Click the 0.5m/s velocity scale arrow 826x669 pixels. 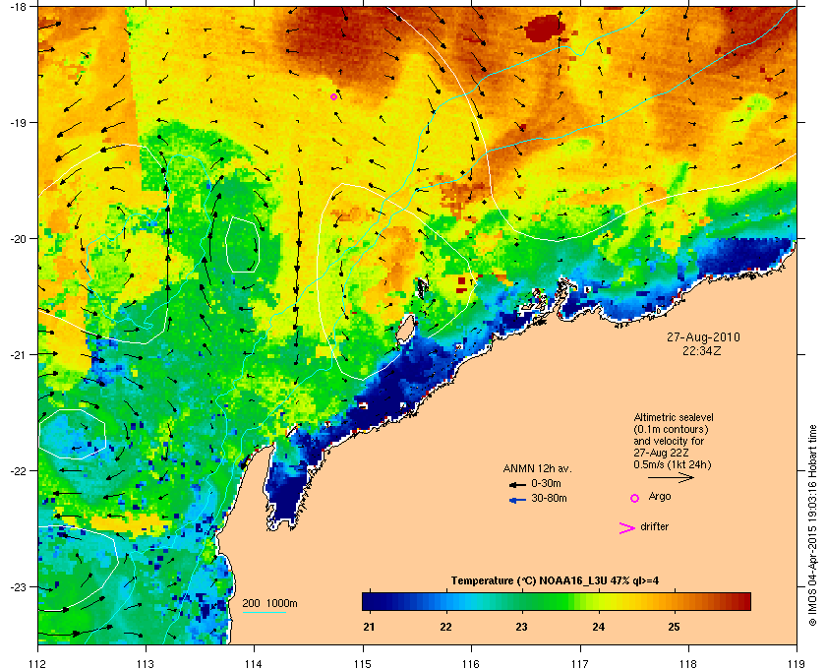click(x=671, y=477)
